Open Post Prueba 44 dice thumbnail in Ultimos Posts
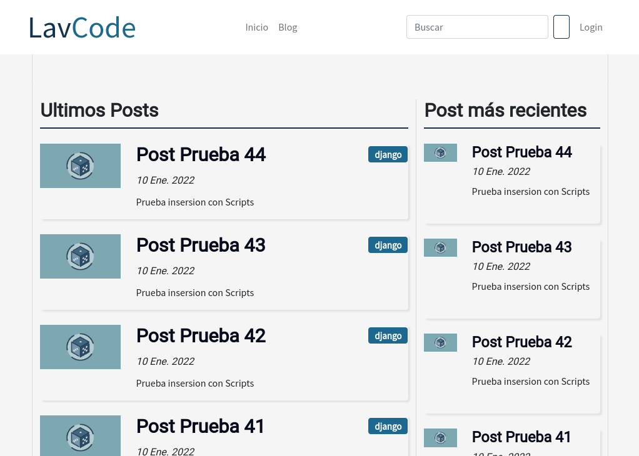The width and height of the screenshot is (639, 456). pyautogui.click(x=80, y=166)
